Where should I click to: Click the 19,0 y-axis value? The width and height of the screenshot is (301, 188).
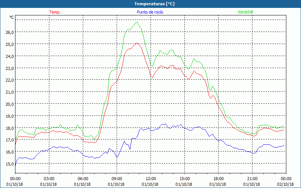(10, 116)
